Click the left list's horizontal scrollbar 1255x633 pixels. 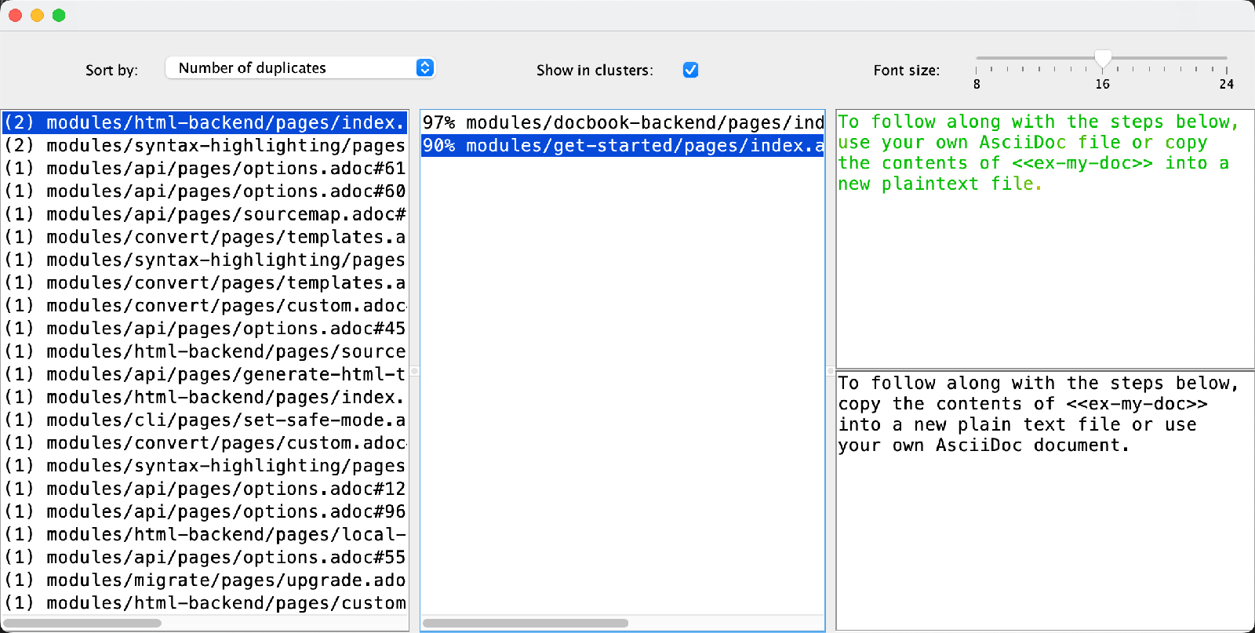pos(82,623)
